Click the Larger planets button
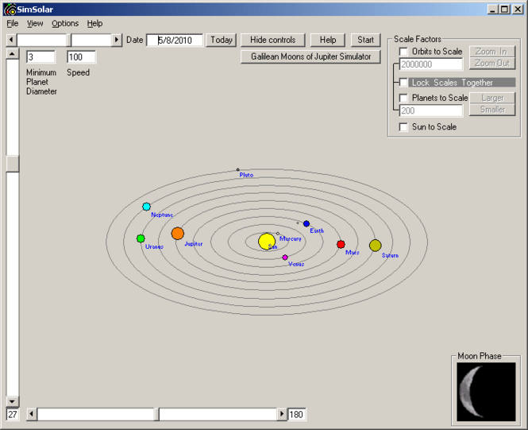This screenshot has width=528, height=430. (x=492, y=98)
